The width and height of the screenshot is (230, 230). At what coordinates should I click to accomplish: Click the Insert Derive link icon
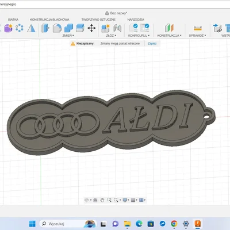coord(217,28)
